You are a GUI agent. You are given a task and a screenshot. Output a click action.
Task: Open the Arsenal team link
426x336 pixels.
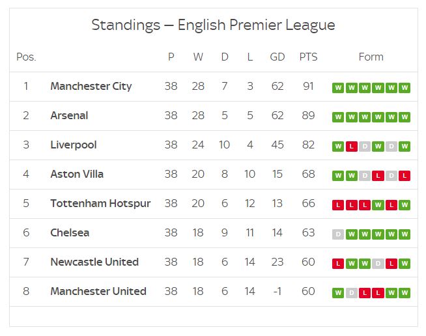(69, 115)
